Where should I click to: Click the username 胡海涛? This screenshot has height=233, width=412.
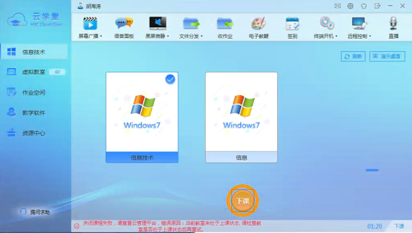pyautogui.click(x=93, y=6)
